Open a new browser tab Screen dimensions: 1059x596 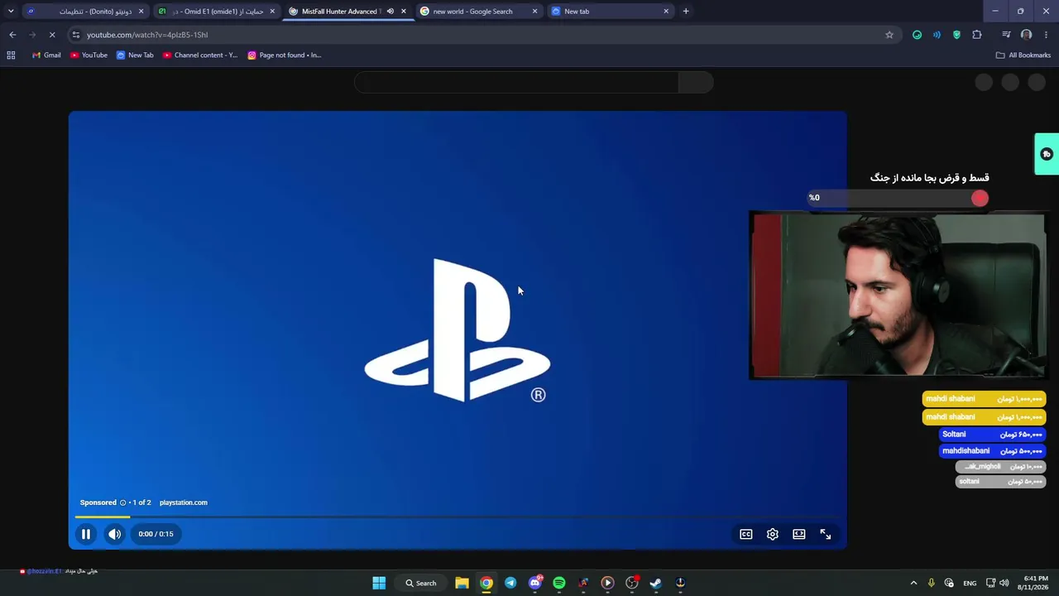686,12
